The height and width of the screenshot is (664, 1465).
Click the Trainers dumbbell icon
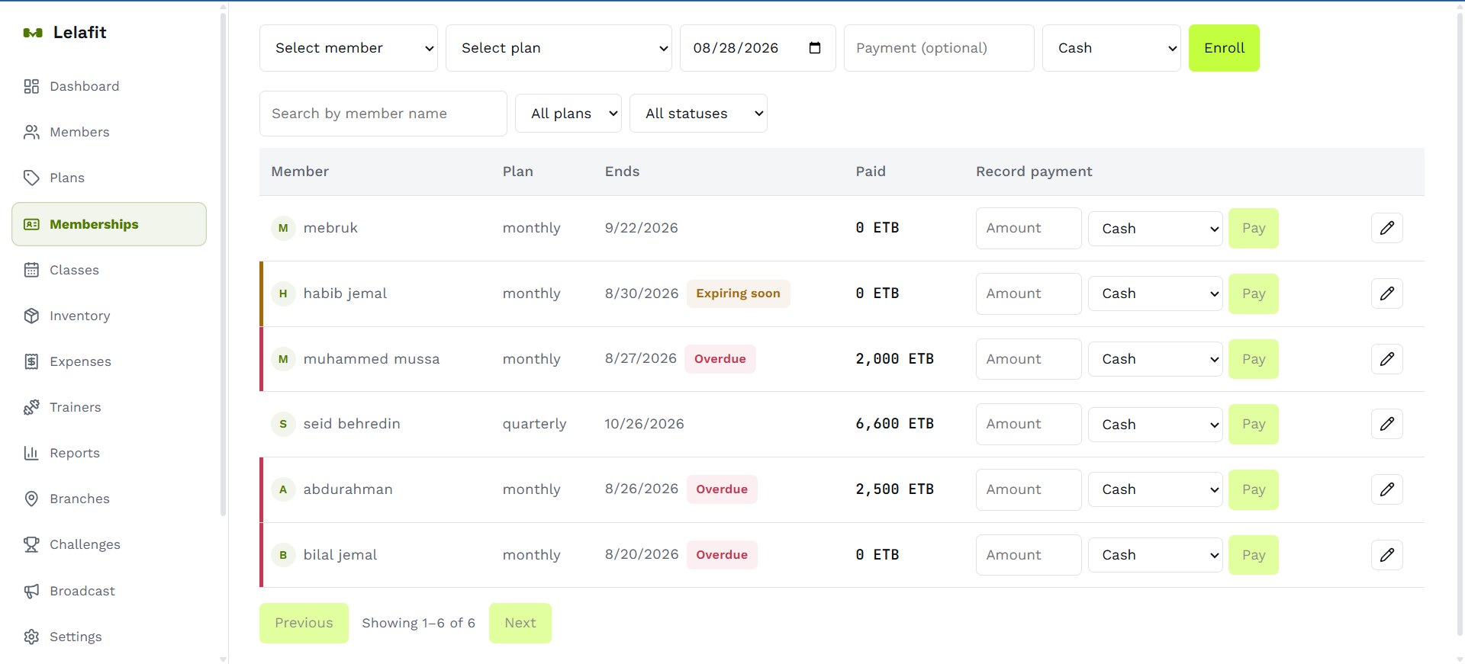(x=31, y=407)
